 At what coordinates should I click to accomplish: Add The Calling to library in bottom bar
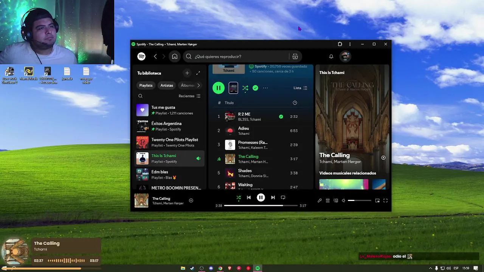[x=191, y=201]
